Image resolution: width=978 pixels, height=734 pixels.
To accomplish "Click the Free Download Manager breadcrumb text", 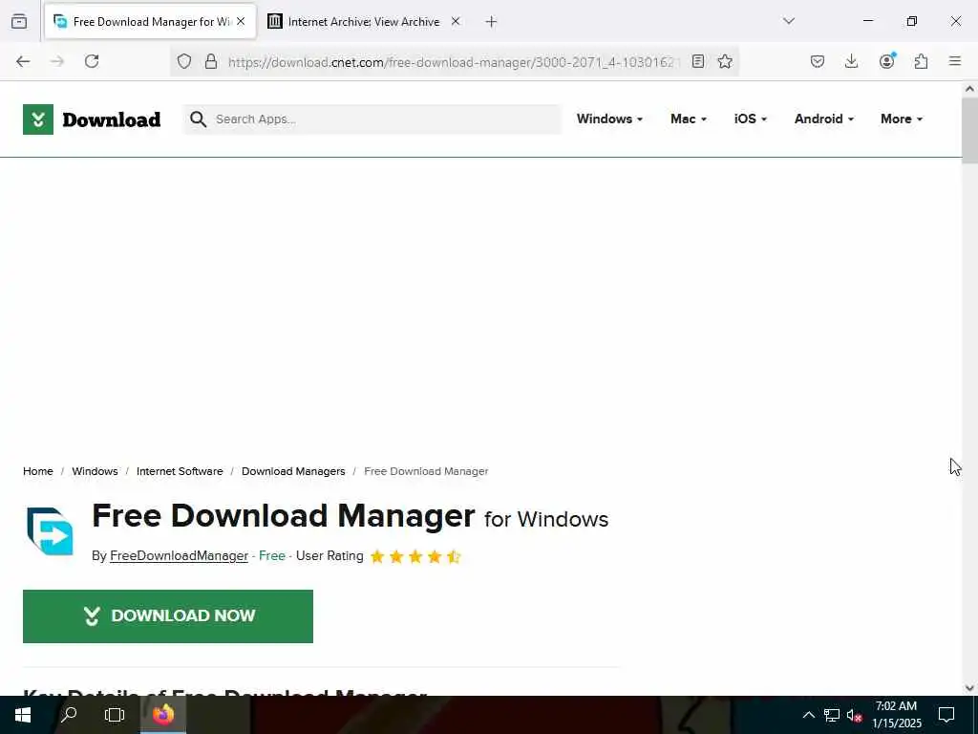I will tap(426, 471).
